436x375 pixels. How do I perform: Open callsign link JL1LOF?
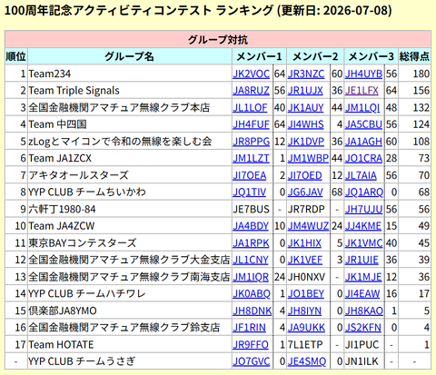tap(250, 108)
